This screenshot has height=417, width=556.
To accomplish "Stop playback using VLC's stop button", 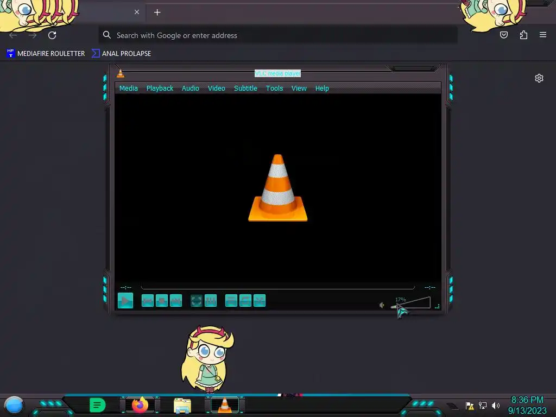I will point(162,301).
